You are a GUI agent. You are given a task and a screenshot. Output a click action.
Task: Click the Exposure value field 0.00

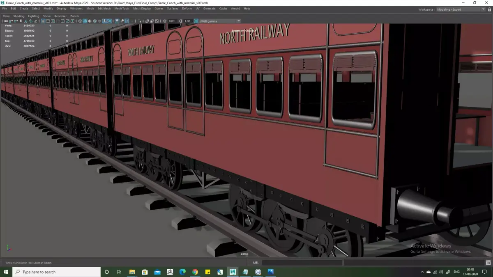pos(172,21)
